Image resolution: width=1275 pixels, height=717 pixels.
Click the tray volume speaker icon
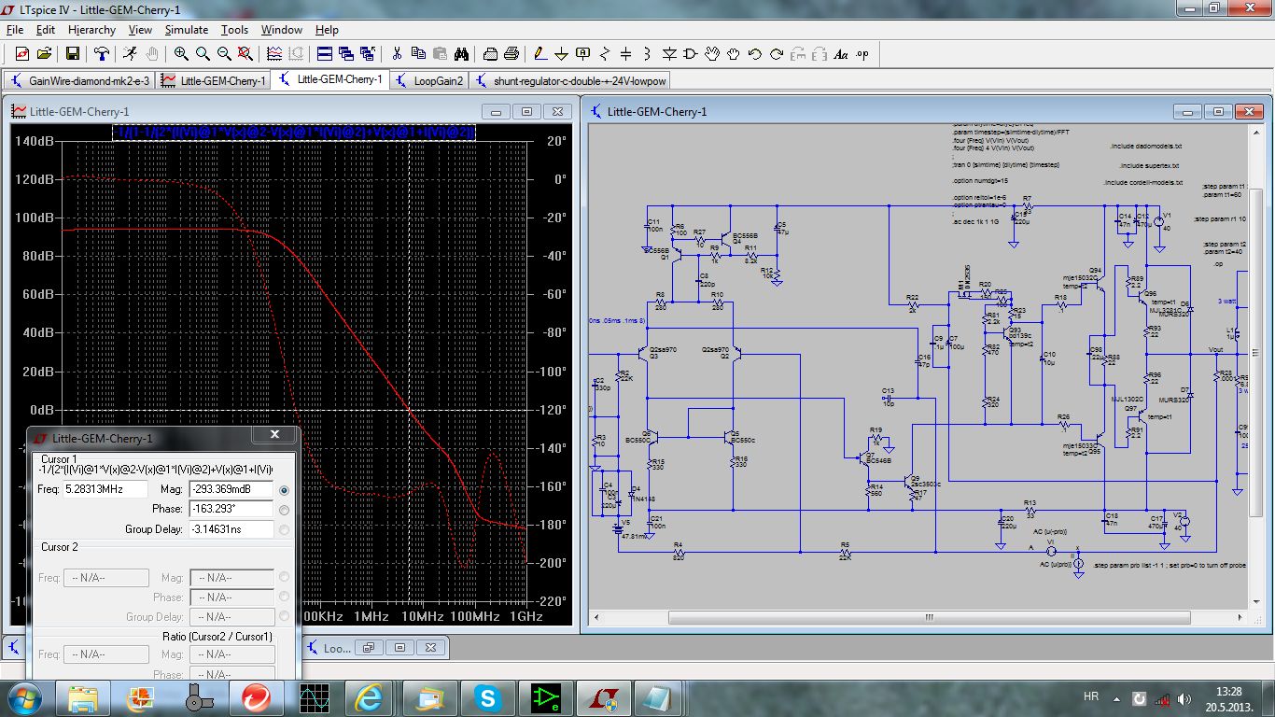1185,698
